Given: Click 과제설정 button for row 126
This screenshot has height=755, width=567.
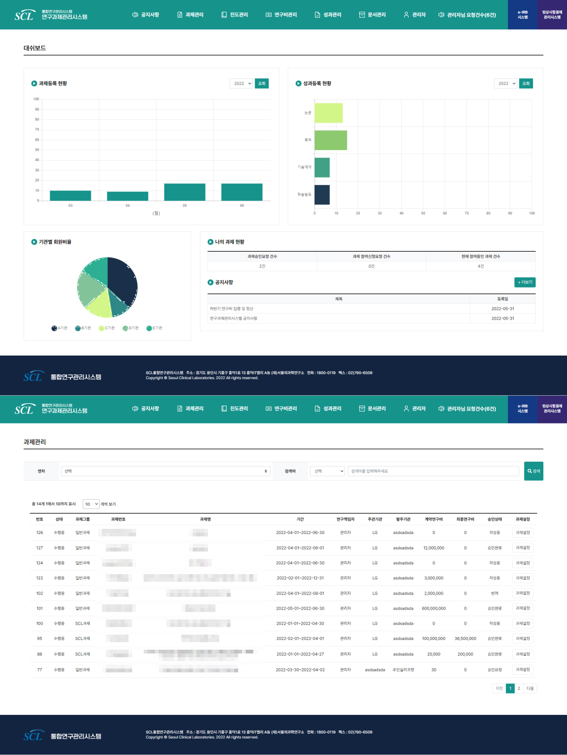Looking at the screenshot, I should click(523, 533).
